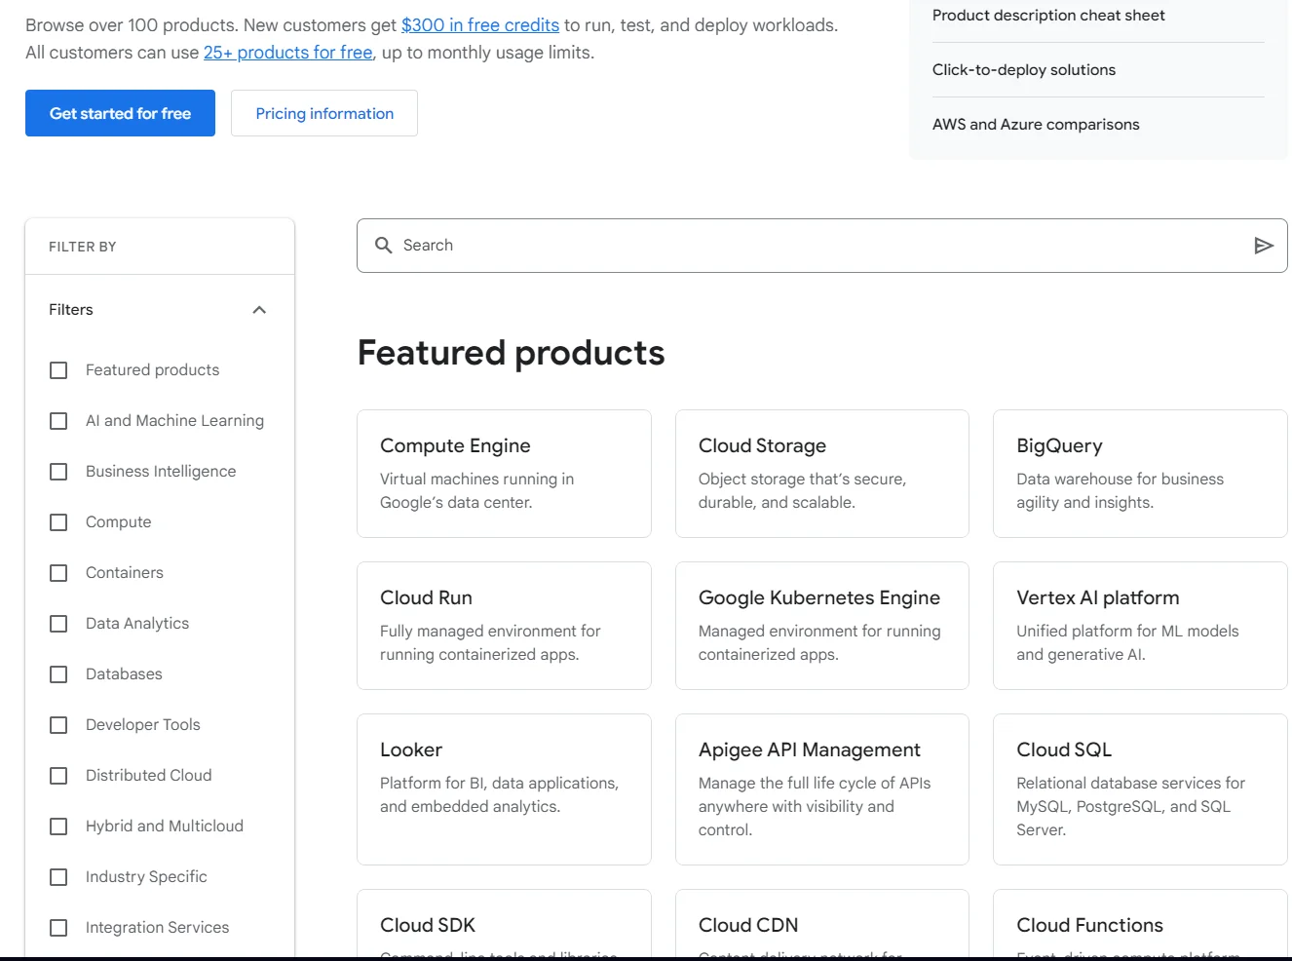Select the Hybrid and Multicloud checkbox
1292x961 pixels.
[58, 826]
